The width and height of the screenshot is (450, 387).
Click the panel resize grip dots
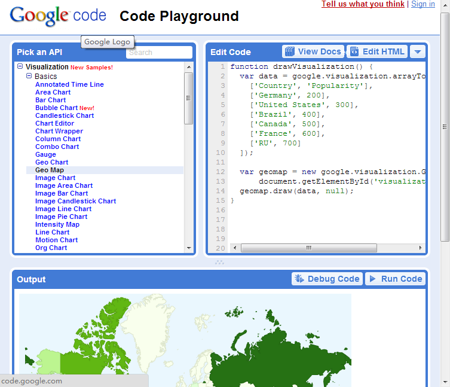[219, 262]
